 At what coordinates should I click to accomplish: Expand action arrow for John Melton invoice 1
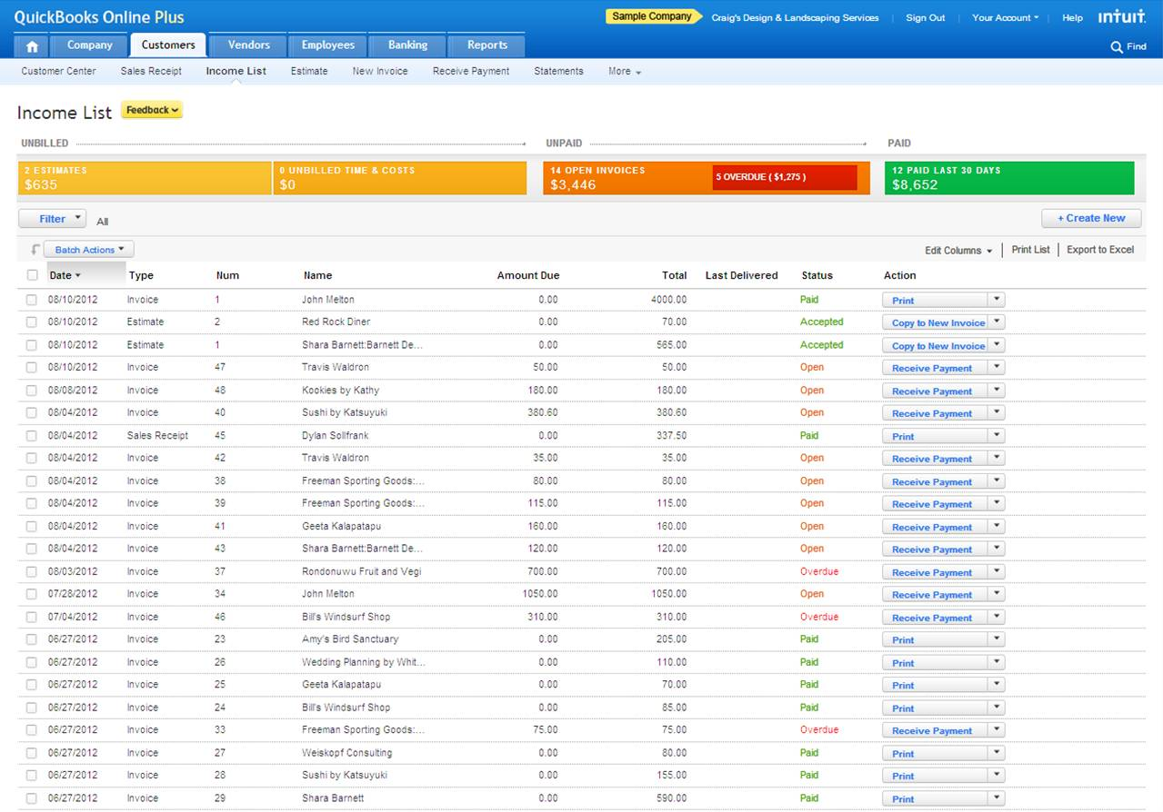(996, 299)
